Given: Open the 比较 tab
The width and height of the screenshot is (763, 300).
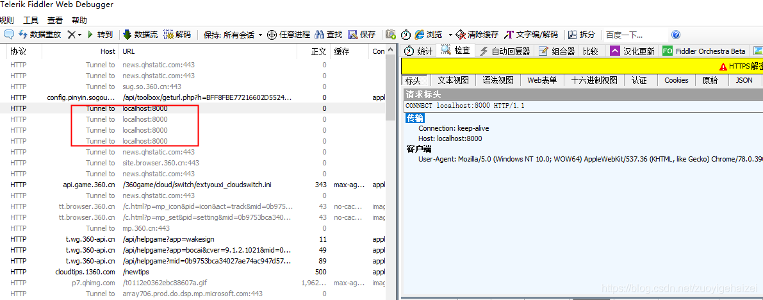Looking at the screenshot, I should coord(591,51).
